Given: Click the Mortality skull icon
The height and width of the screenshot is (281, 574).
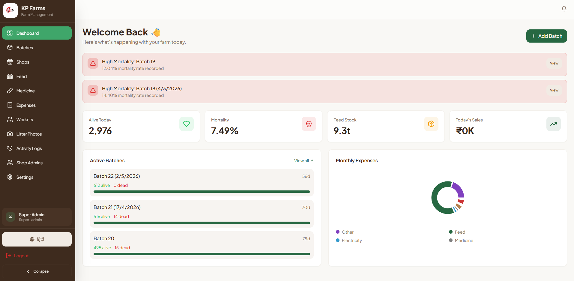Looking at the screenshot, I should coord(309,124).
